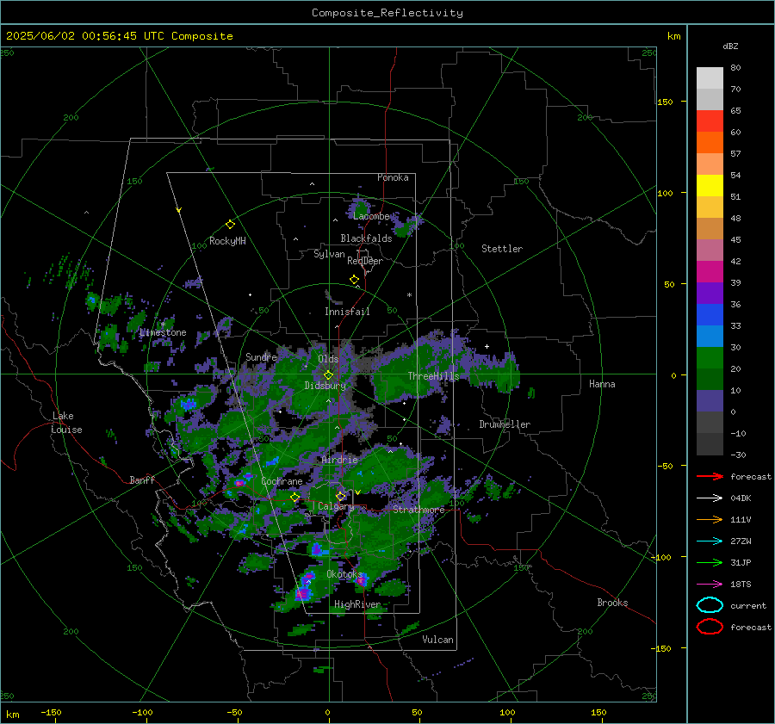Image resolution: width=775 pixels, height=724 pixels.
Task: Click the Blackfalds city label
Action: (366, 238)
